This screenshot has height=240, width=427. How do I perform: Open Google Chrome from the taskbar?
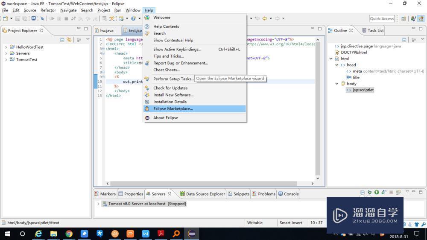69,234
